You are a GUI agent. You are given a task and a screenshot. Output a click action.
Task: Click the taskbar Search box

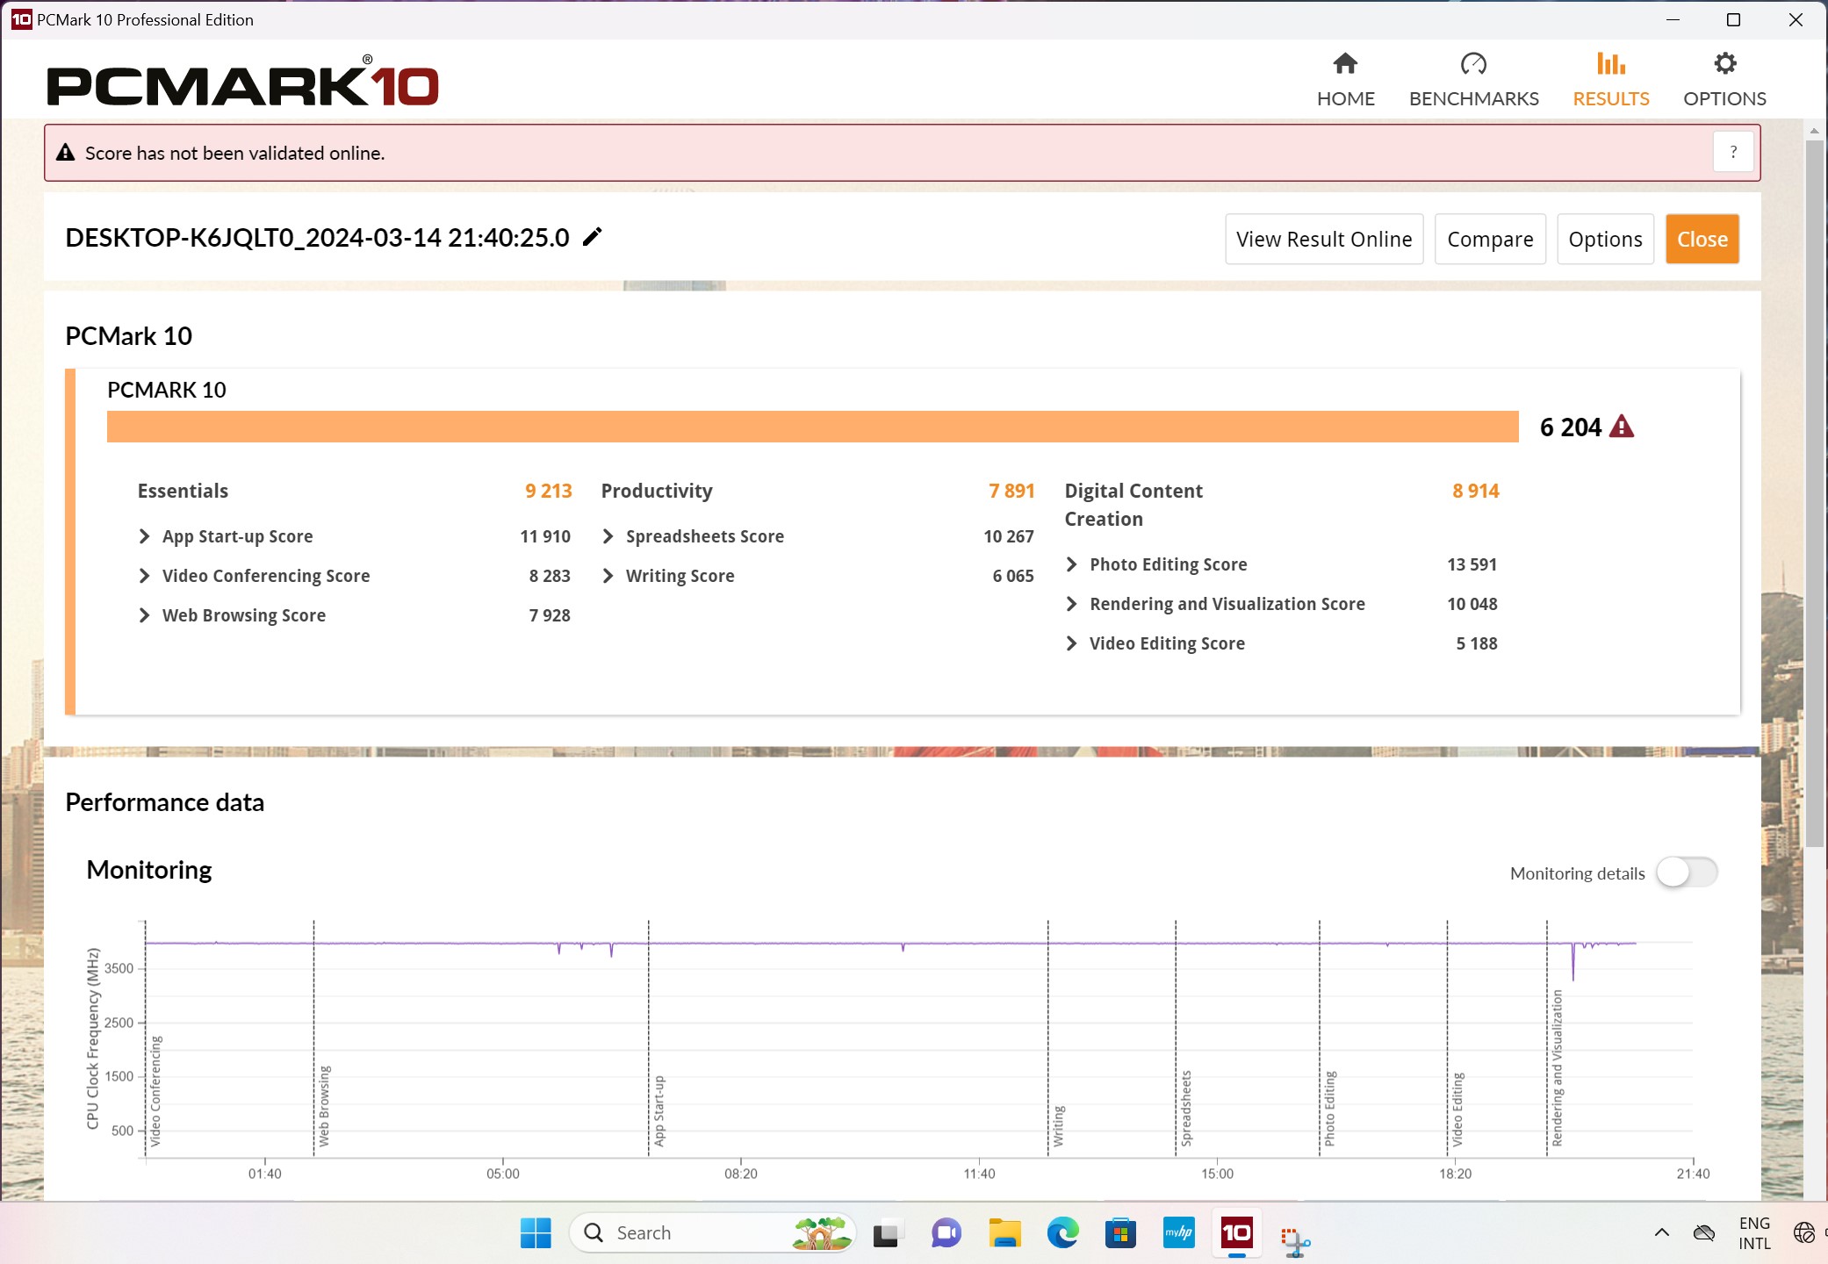pos(711,1233)
